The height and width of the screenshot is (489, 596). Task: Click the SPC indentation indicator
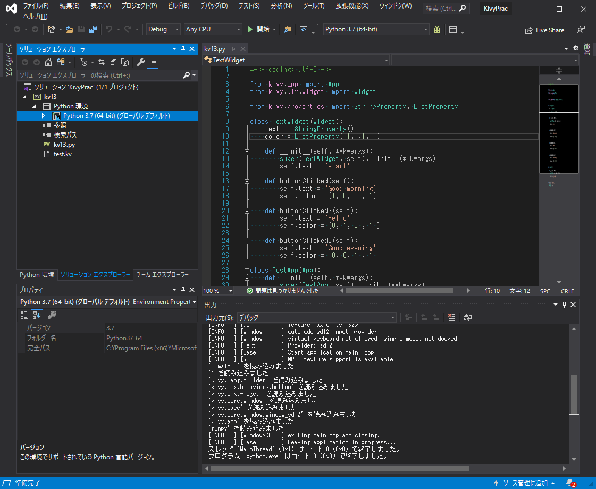[545, 291]
